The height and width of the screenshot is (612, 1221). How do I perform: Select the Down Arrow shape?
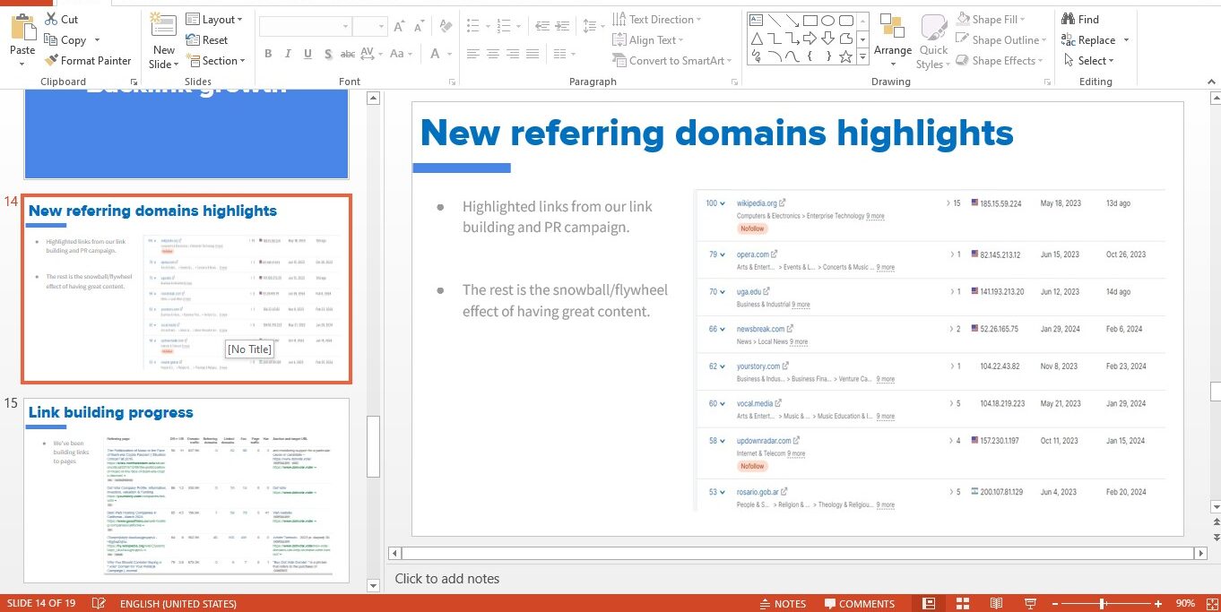828,38
